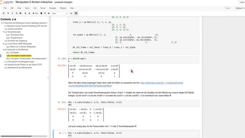This screenshot has height=138, width=245.
Task: Collapse section 1.5 2-Link Planar Manipulator arrow
Action: pyautogui.click(x=3, y=44)
